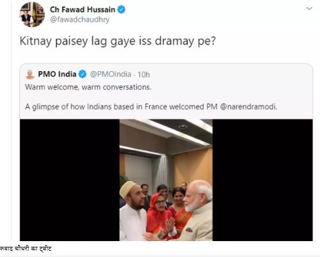This screenshot has width=320, height=257.
Task: Click 'Warm welcome, warm conversations.' text
Action: point(88,87)
